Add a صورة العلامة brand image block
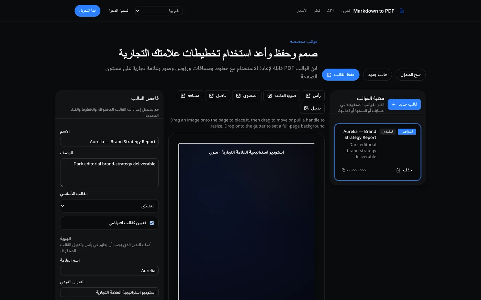Viewport: 481px width, 300px height. (x=282, y=96)
